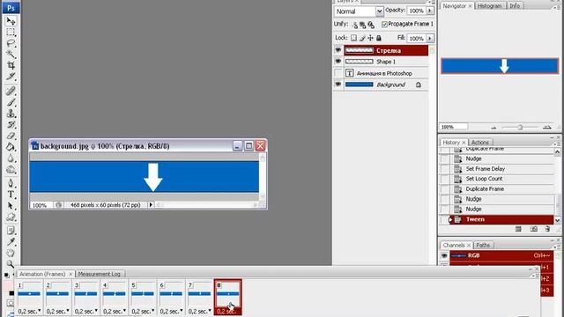This screenshot has height=317, width=564.
Task: Switch to the Measurement Log tab
Action: point(100,274)
